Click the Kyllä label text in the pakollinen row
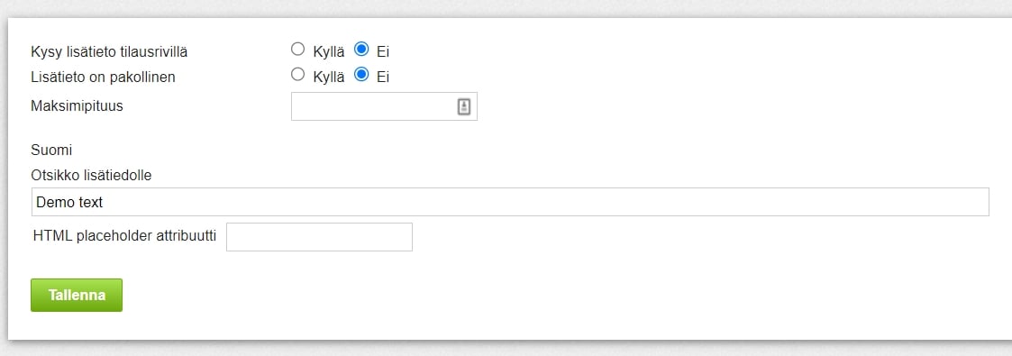The image size is (1012, 356). (329, 78)
